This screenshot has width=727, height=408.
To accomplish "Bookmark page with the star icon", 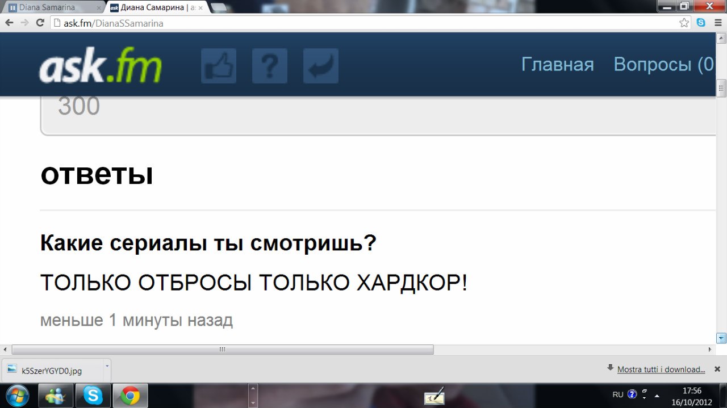I will pyautogui.click(x=684, y=23).
